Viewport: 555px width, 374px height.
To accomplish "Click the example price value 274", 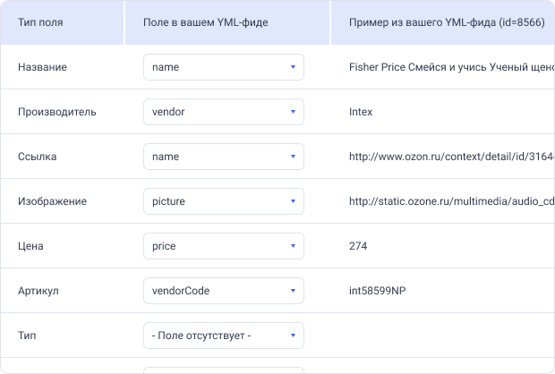I will pos(358,246).
